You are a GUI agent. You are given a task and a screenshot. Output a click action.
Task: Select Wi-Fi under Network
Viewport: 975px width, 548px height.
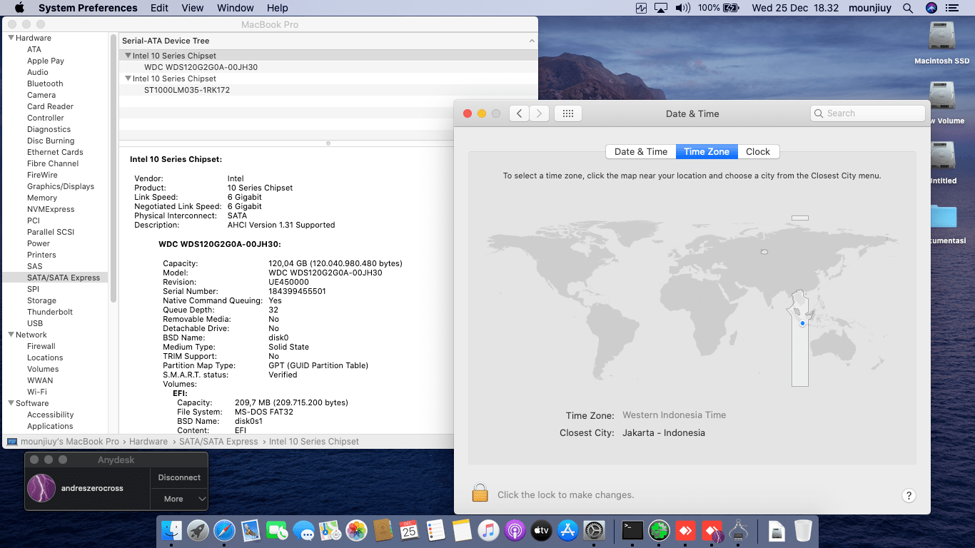coord(37,392)
